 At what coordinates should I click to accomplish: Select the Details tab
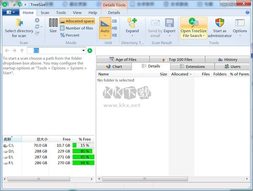[x=151, y=66]
